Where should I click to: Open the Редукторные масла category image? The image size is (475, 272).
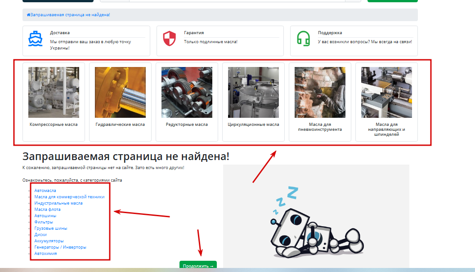pos(187,92)
